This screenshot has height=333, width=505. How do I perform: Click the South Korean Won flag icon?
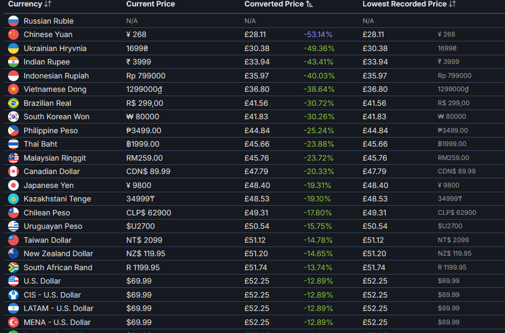point(13,117)
